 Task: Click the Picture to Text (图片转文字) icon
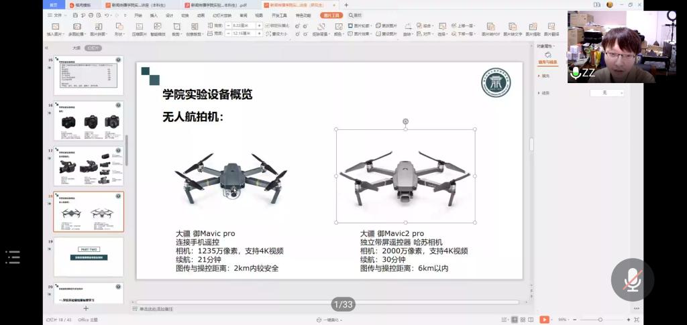513,29
